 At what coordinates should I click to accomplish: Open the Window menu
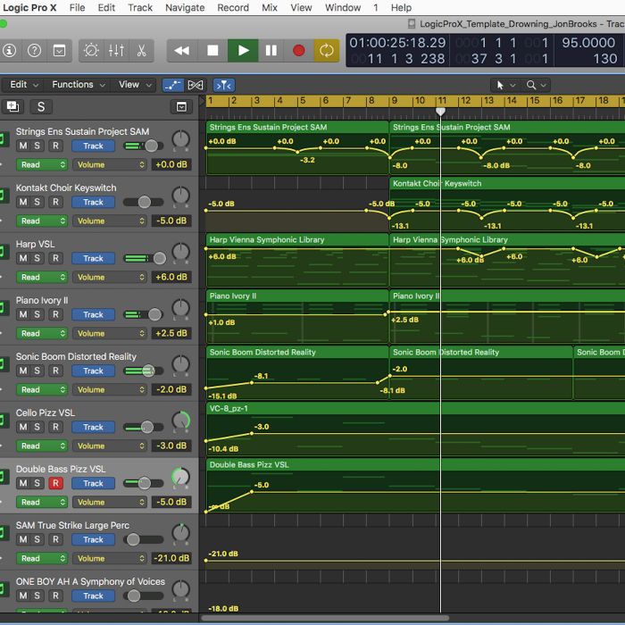tap(343, 7)
